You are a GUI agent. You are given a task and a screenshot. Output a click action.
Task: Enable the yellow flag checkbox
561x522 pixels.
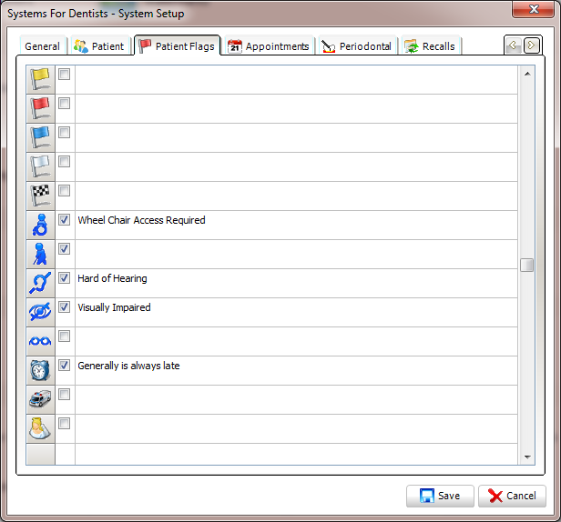65,75
